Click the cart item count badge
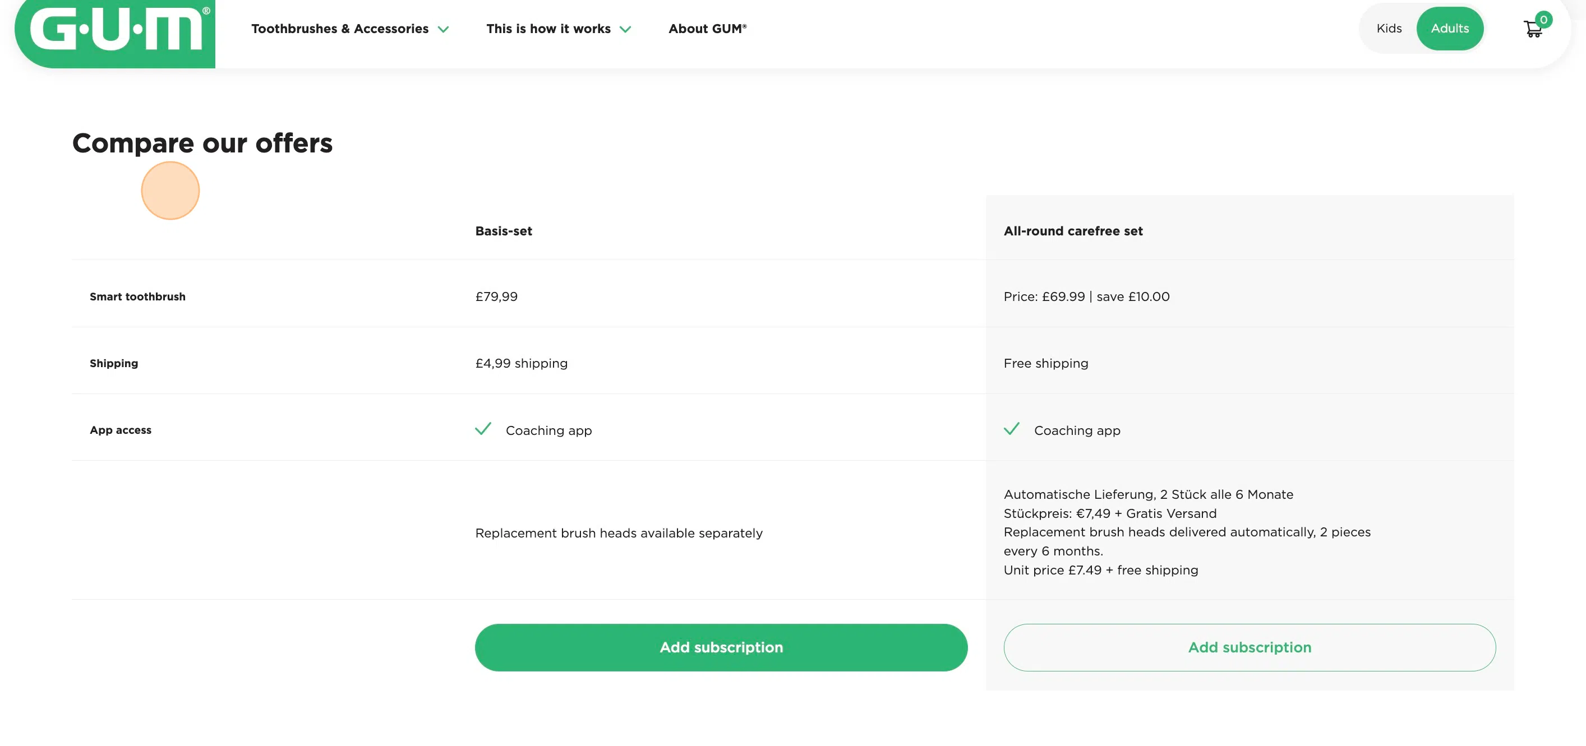Image resolution: width=1586 pixels, height=746 pixels. 1543,20
